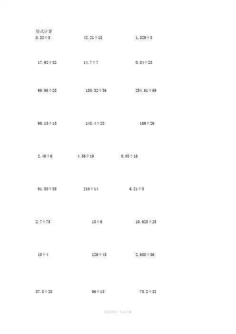The image size is (236, 334).
Task: Select the problem 10.625÷25
Action: click(146, 222)
